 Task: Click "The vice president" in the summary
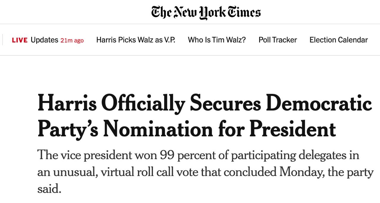point(84,155)
